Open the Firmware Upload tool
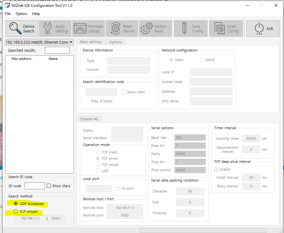Viewport: 284px width, 233px height. pyautogui.click(x=89, y=29)
